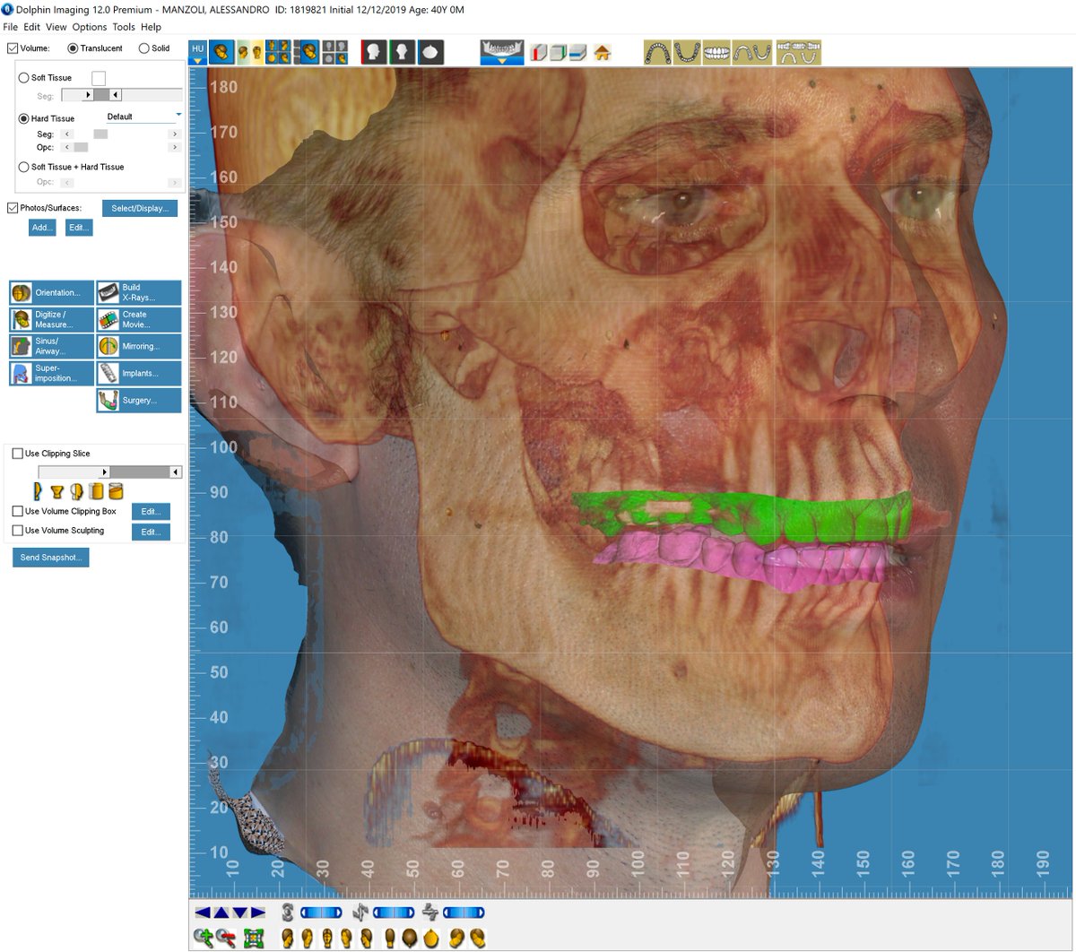1076x952 pixels.
Task: Select Soft Tissue + Hard Tissue option
Action: pos(24,167)
